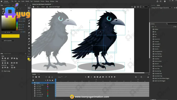
Task: Open the extra tools three-dot menu
Action: pos(29,54)
